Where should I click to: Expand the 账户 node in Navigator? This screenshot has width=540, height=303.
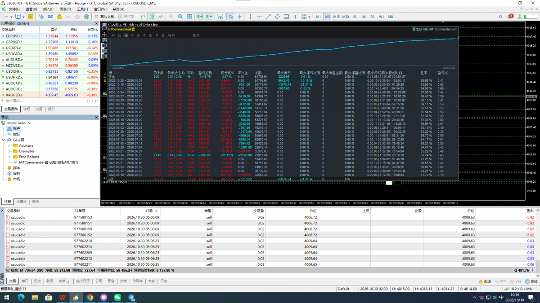pyautogui.click(x=4, y=128)
